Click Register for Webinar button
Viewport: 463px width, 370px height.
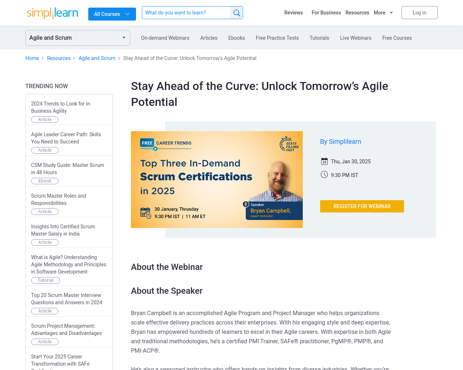362,206
